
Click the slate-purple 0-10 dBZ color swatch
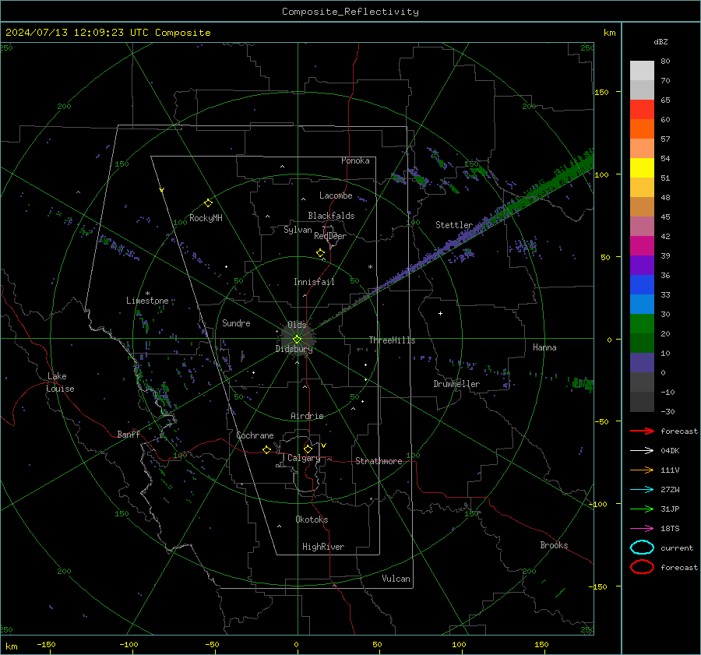tap(642, 363)
